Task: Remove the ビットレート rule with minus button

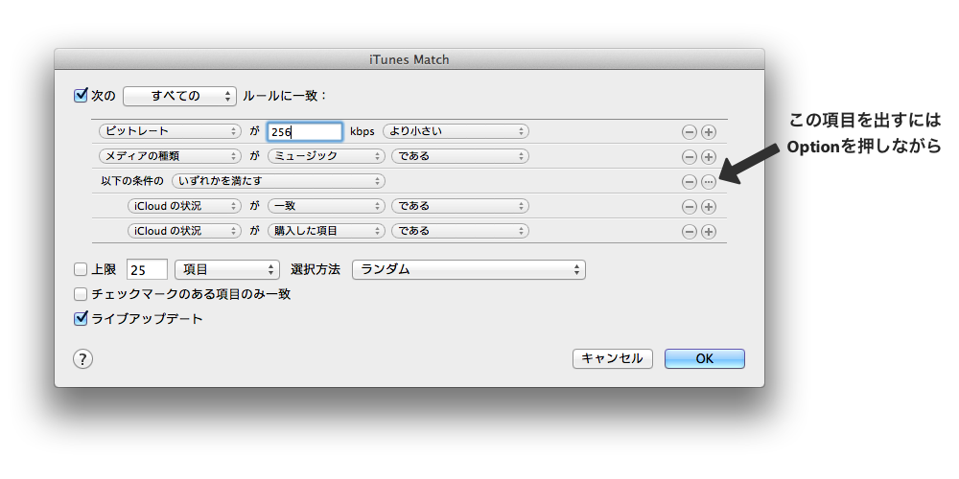Action: 690,132
